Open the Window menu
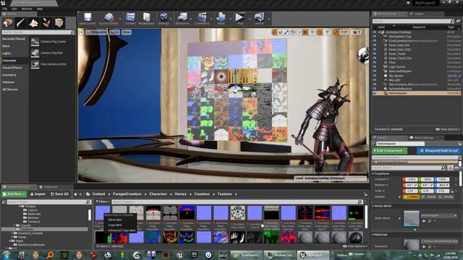 pos(27,9)
